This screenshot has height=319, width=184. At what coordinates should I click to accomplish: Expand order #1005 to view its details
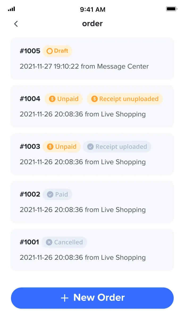click(x=92, y=58)
